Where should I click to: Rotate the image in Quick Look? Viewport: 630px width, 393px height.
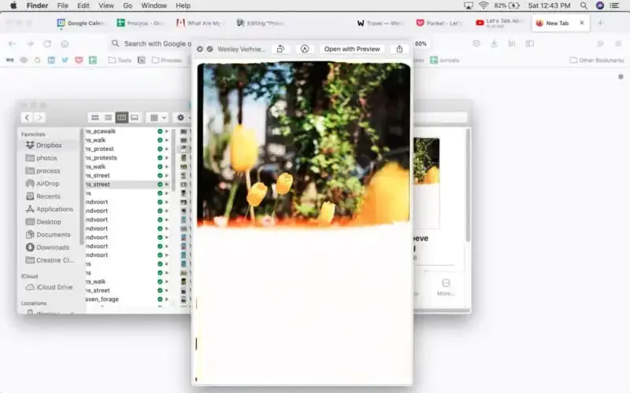click(280, 49)
